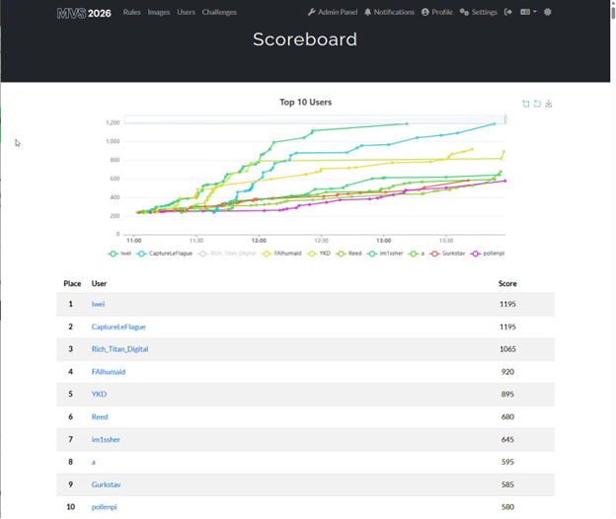Click score 1065 in Rich_Titan_Digital row

507,349
